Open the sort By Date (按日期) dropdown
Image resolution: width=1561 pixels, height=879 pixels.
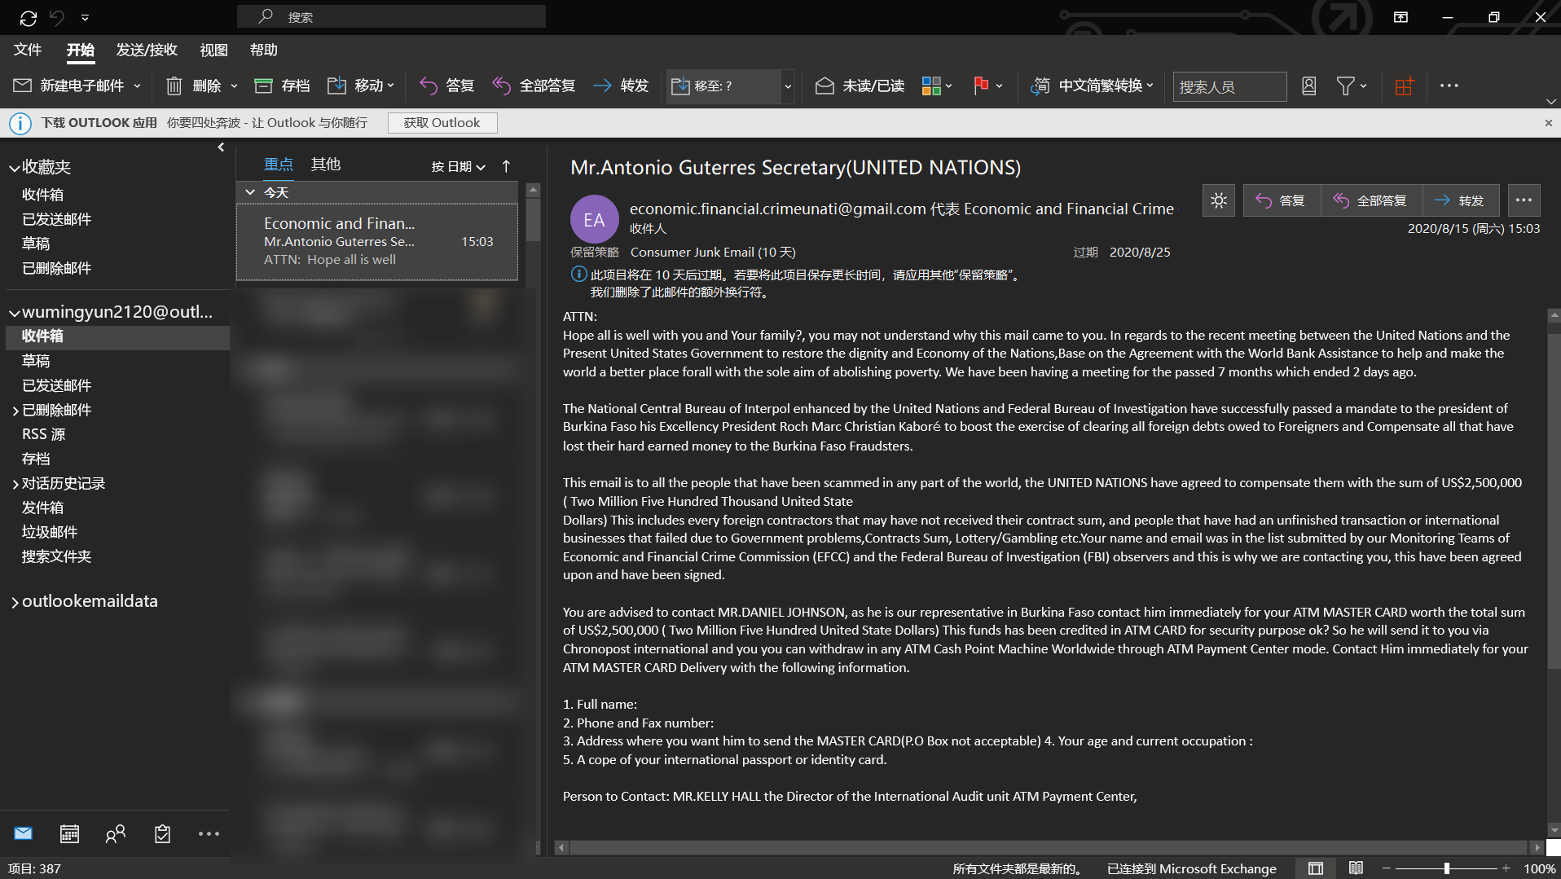point(458,166)
